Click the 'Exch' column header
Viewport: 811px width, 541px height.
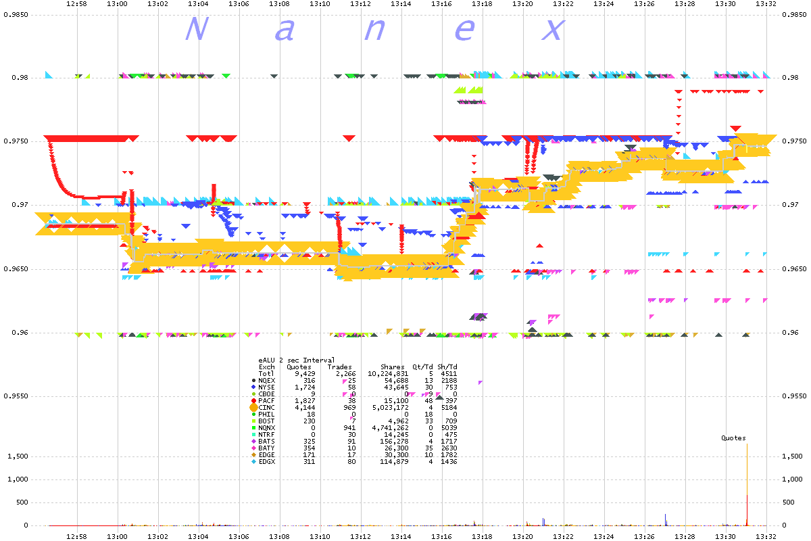coord(267,367)
